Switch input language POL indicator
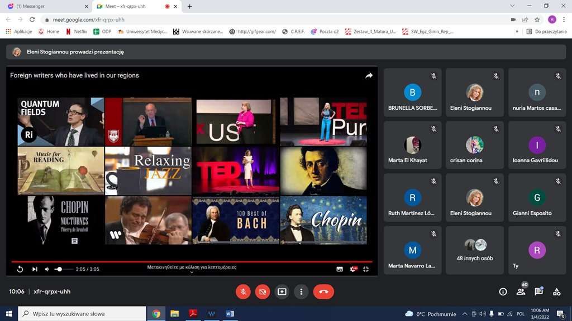The width and height of the screenshot is (572, 321). coord(521,314)
